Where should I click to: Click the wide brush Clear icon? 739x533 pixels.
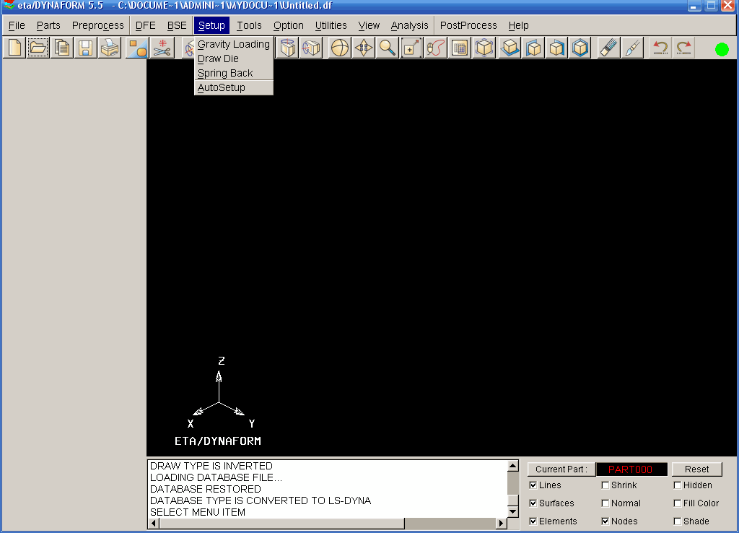tap(608, 48)
